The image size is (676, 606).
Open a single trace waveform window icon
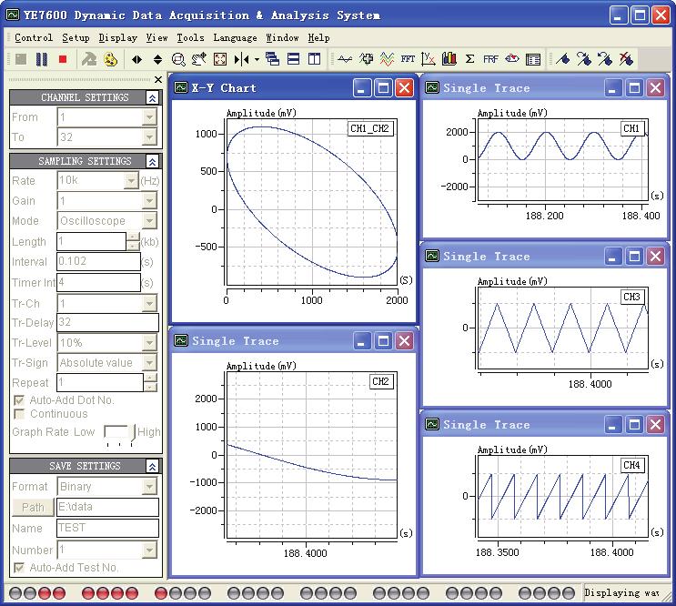(345, 59)
